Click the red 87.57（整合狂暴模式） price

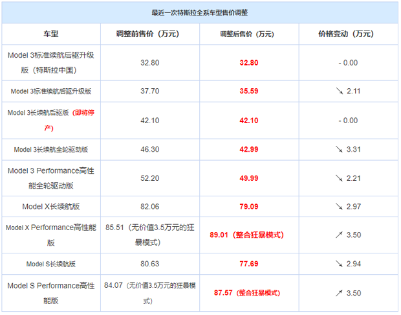(247, 293)
